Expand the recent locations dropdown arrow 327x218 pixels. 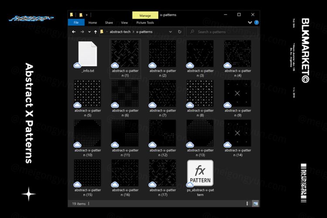pos(89,32)
